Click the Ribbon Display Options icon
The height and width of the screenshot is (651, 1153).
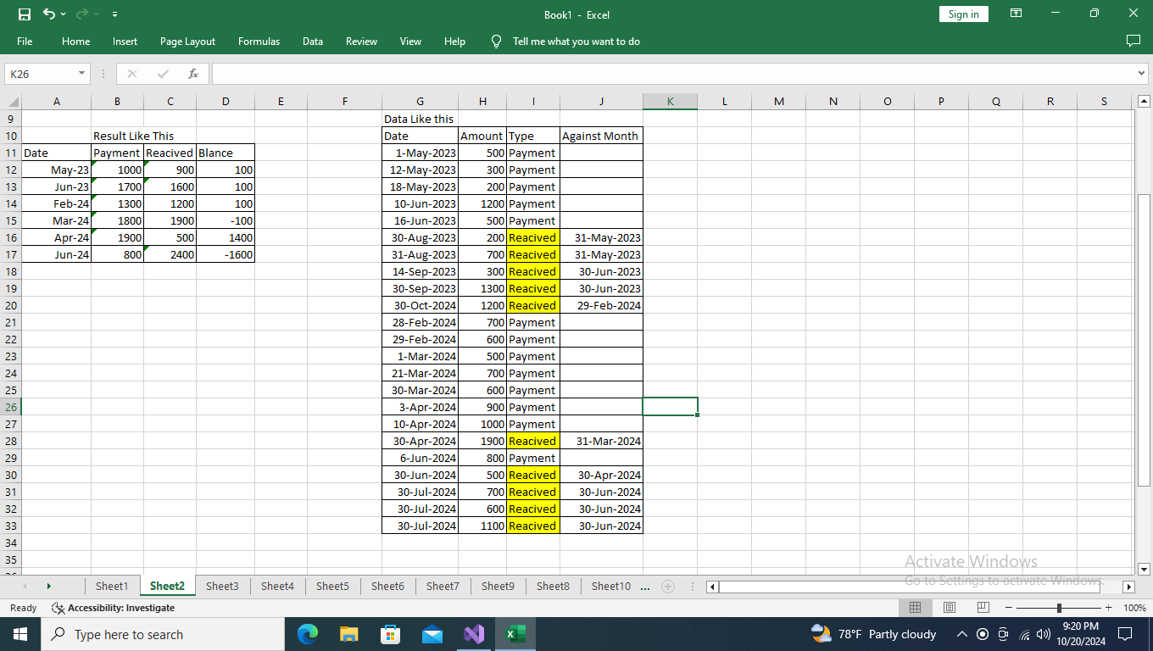[1017, 14]
